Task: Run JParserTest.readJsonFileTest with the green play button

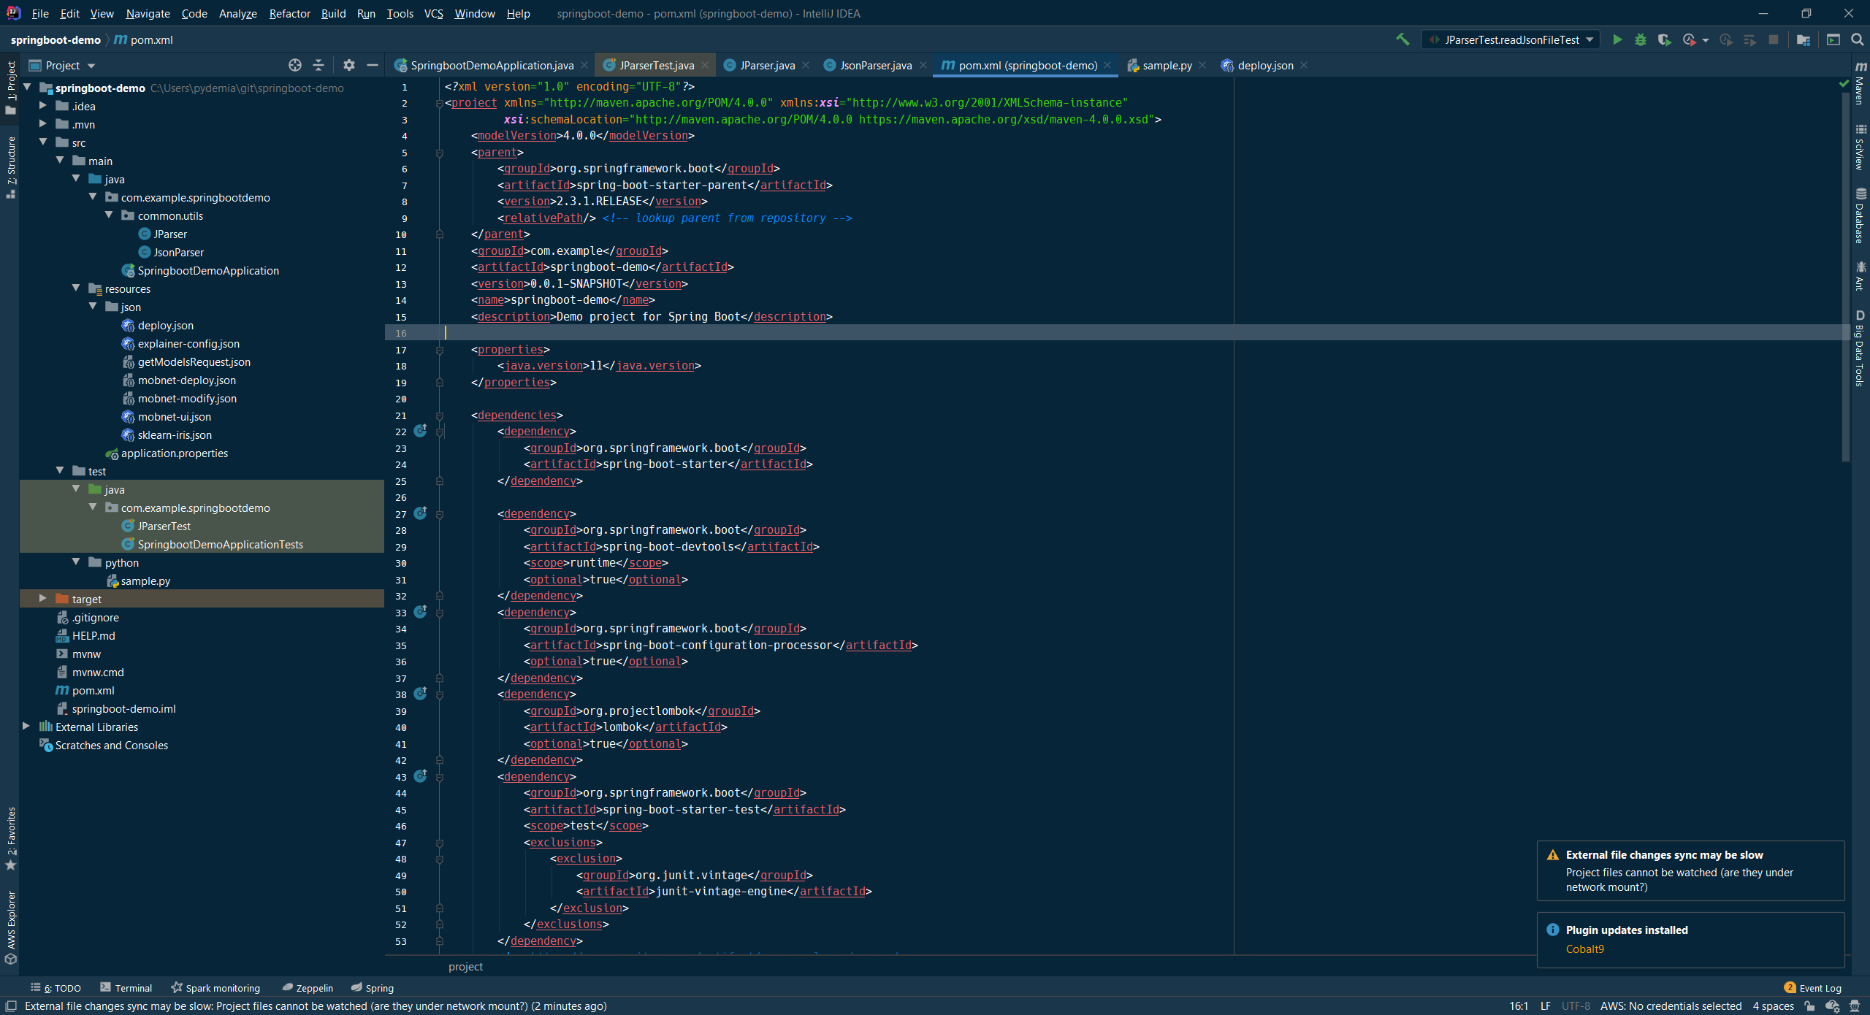Action: pos(1617,39)
